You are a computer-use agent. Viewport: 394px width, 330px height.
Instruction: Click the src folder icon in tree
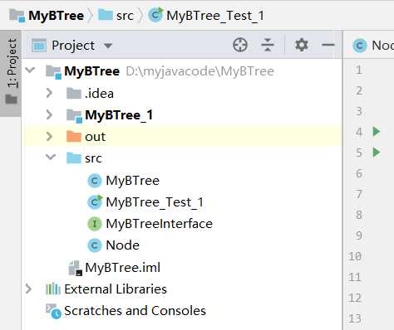click(74, 158)
